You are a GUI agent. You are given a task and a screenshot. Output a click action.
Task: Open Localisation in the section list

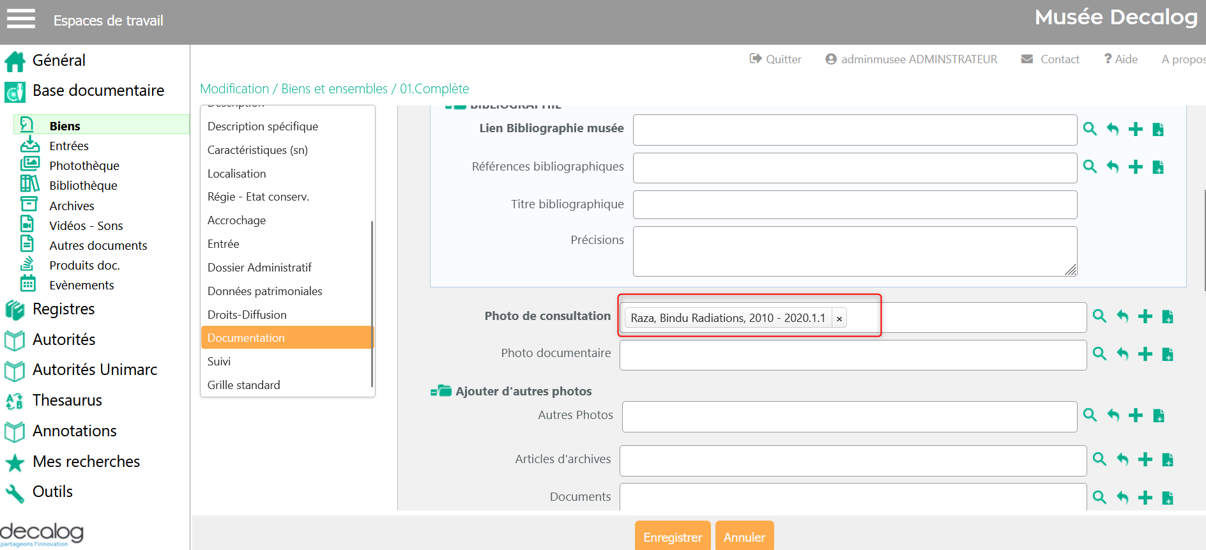click(x=237, y=174)
